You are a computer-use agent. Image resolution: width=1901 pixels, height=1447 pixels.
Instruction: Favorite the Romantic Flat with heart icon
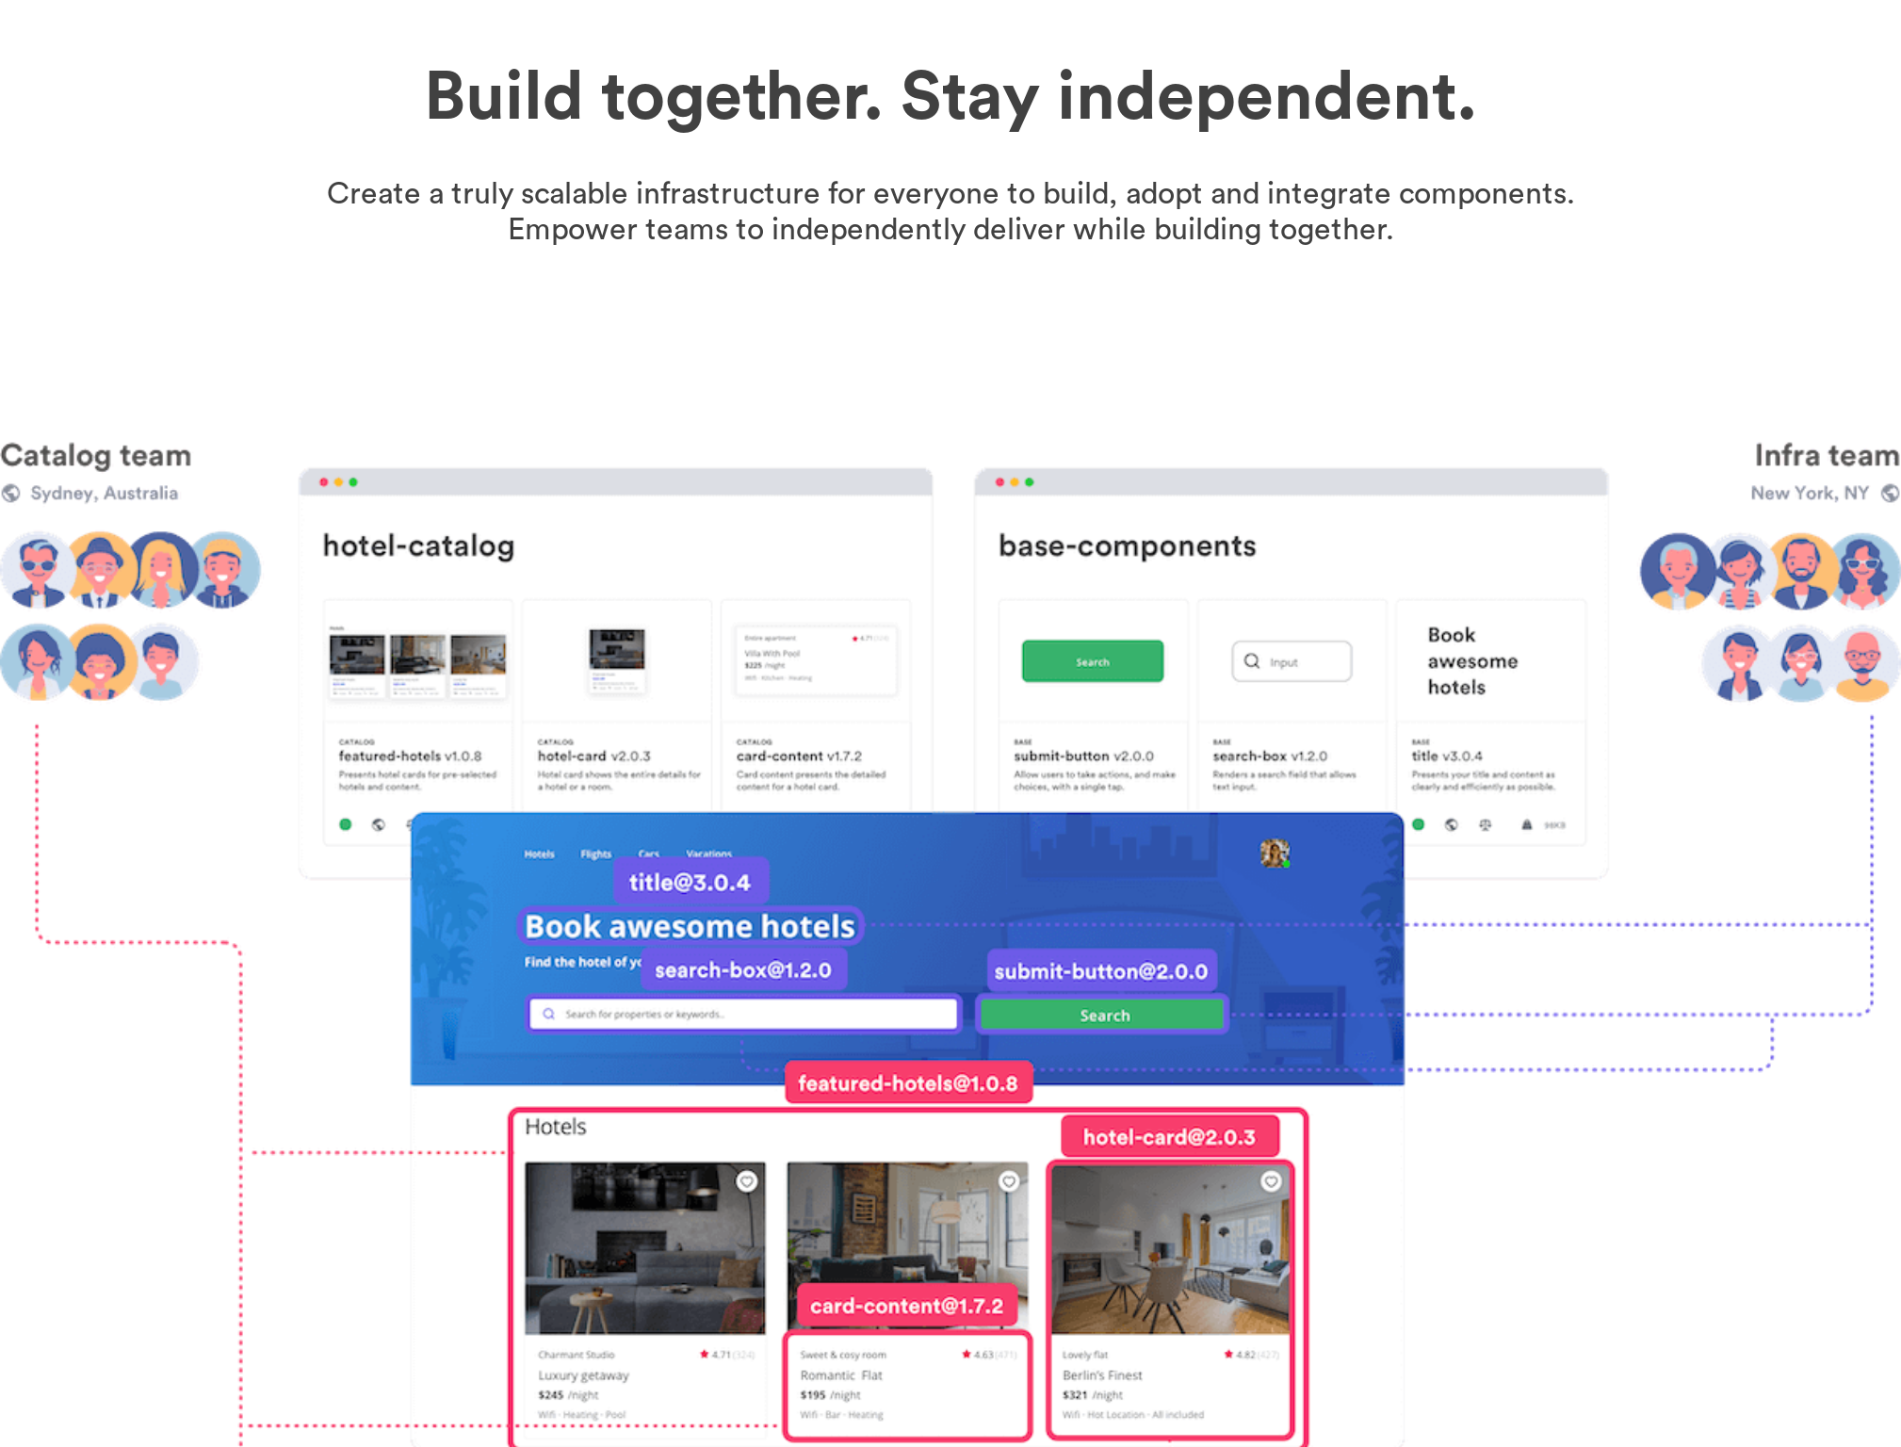(1009, 1181)
